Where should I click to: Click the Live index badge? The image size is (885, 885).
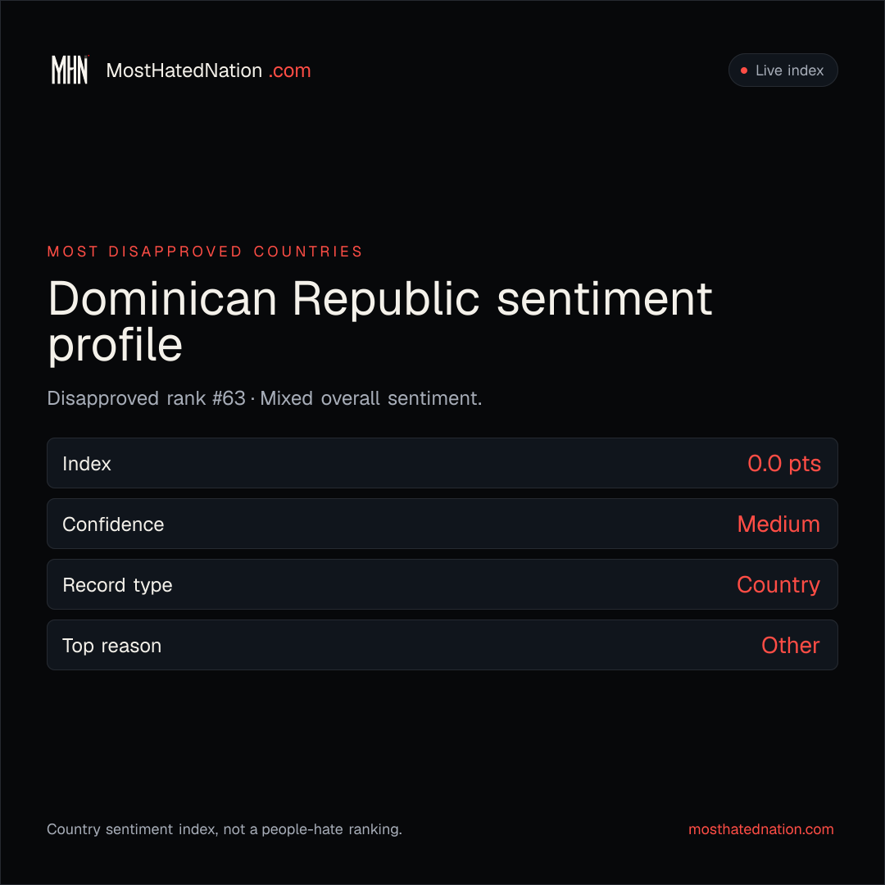tap(783, 70)
